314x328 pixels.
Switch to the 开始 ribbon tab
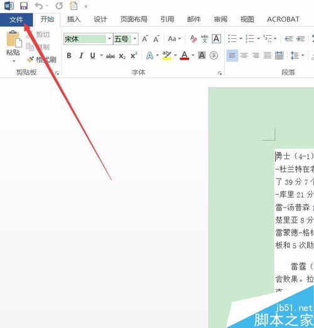pyautogui.click(x=47, y=19)
